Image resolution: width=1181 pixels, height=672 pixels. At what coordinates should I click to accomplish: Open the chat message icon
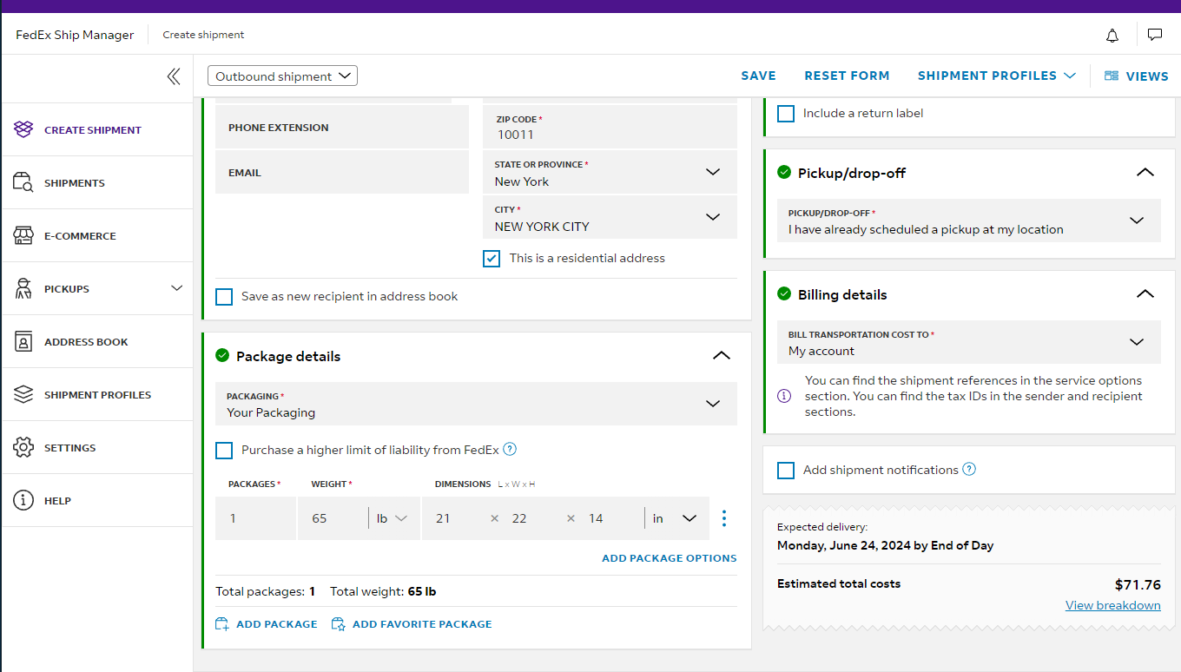point(1155,35)
